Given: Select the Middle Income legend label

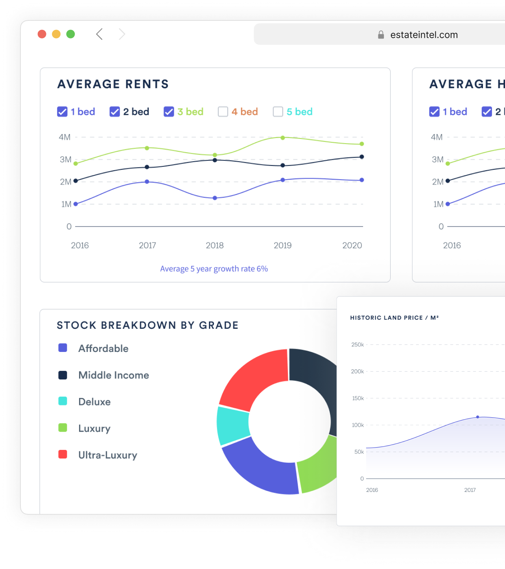Looking at the screenshot, I should click(114, 375).
